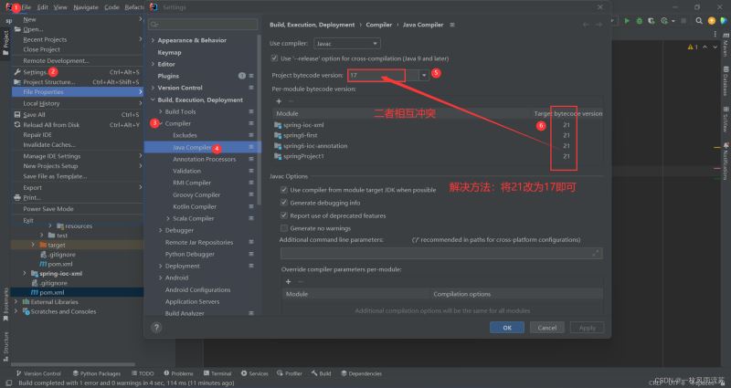Add a per-module bytecode version entry
The width and height of the screenshot is (731, 388).
(x=279, y=101)
